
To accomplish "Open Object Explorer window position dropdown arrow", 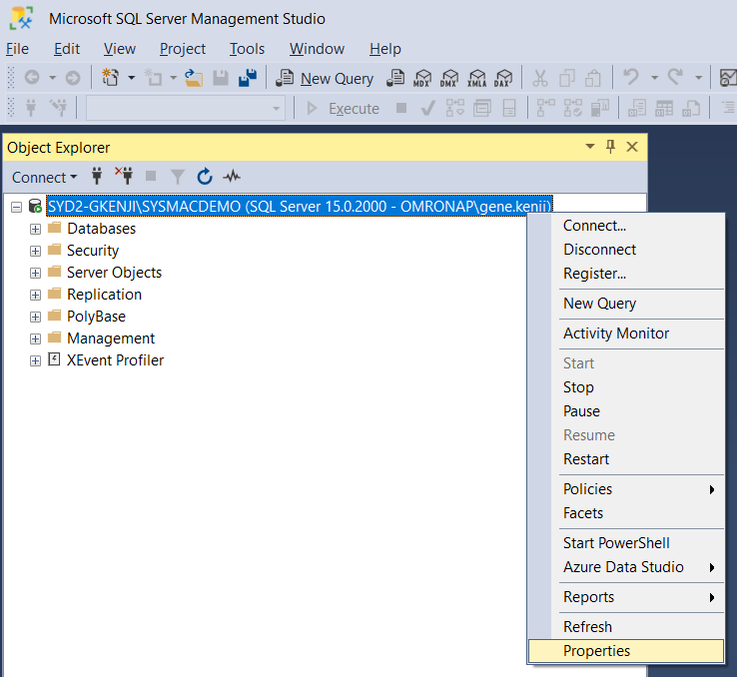I will (x=590, y=146).
